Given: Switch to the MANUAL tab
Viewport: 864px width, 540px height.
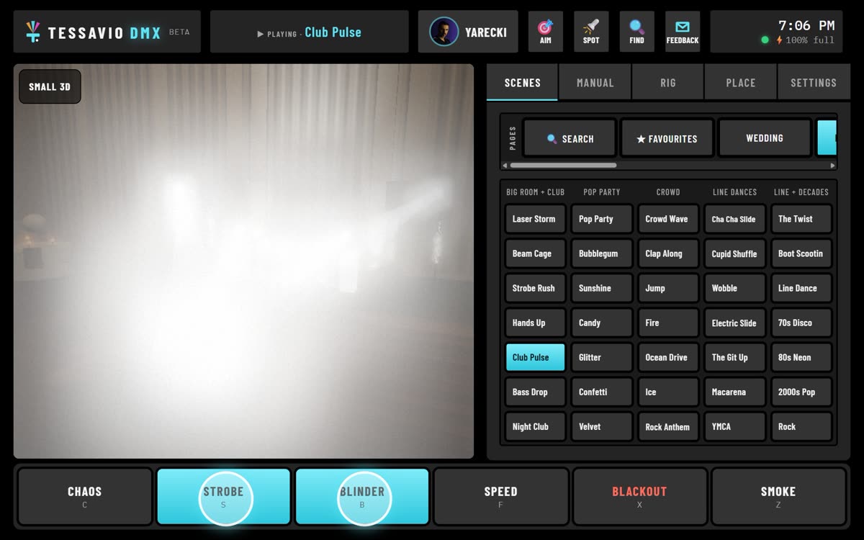Looking at the screenshot, I should [x=595, y=82].
